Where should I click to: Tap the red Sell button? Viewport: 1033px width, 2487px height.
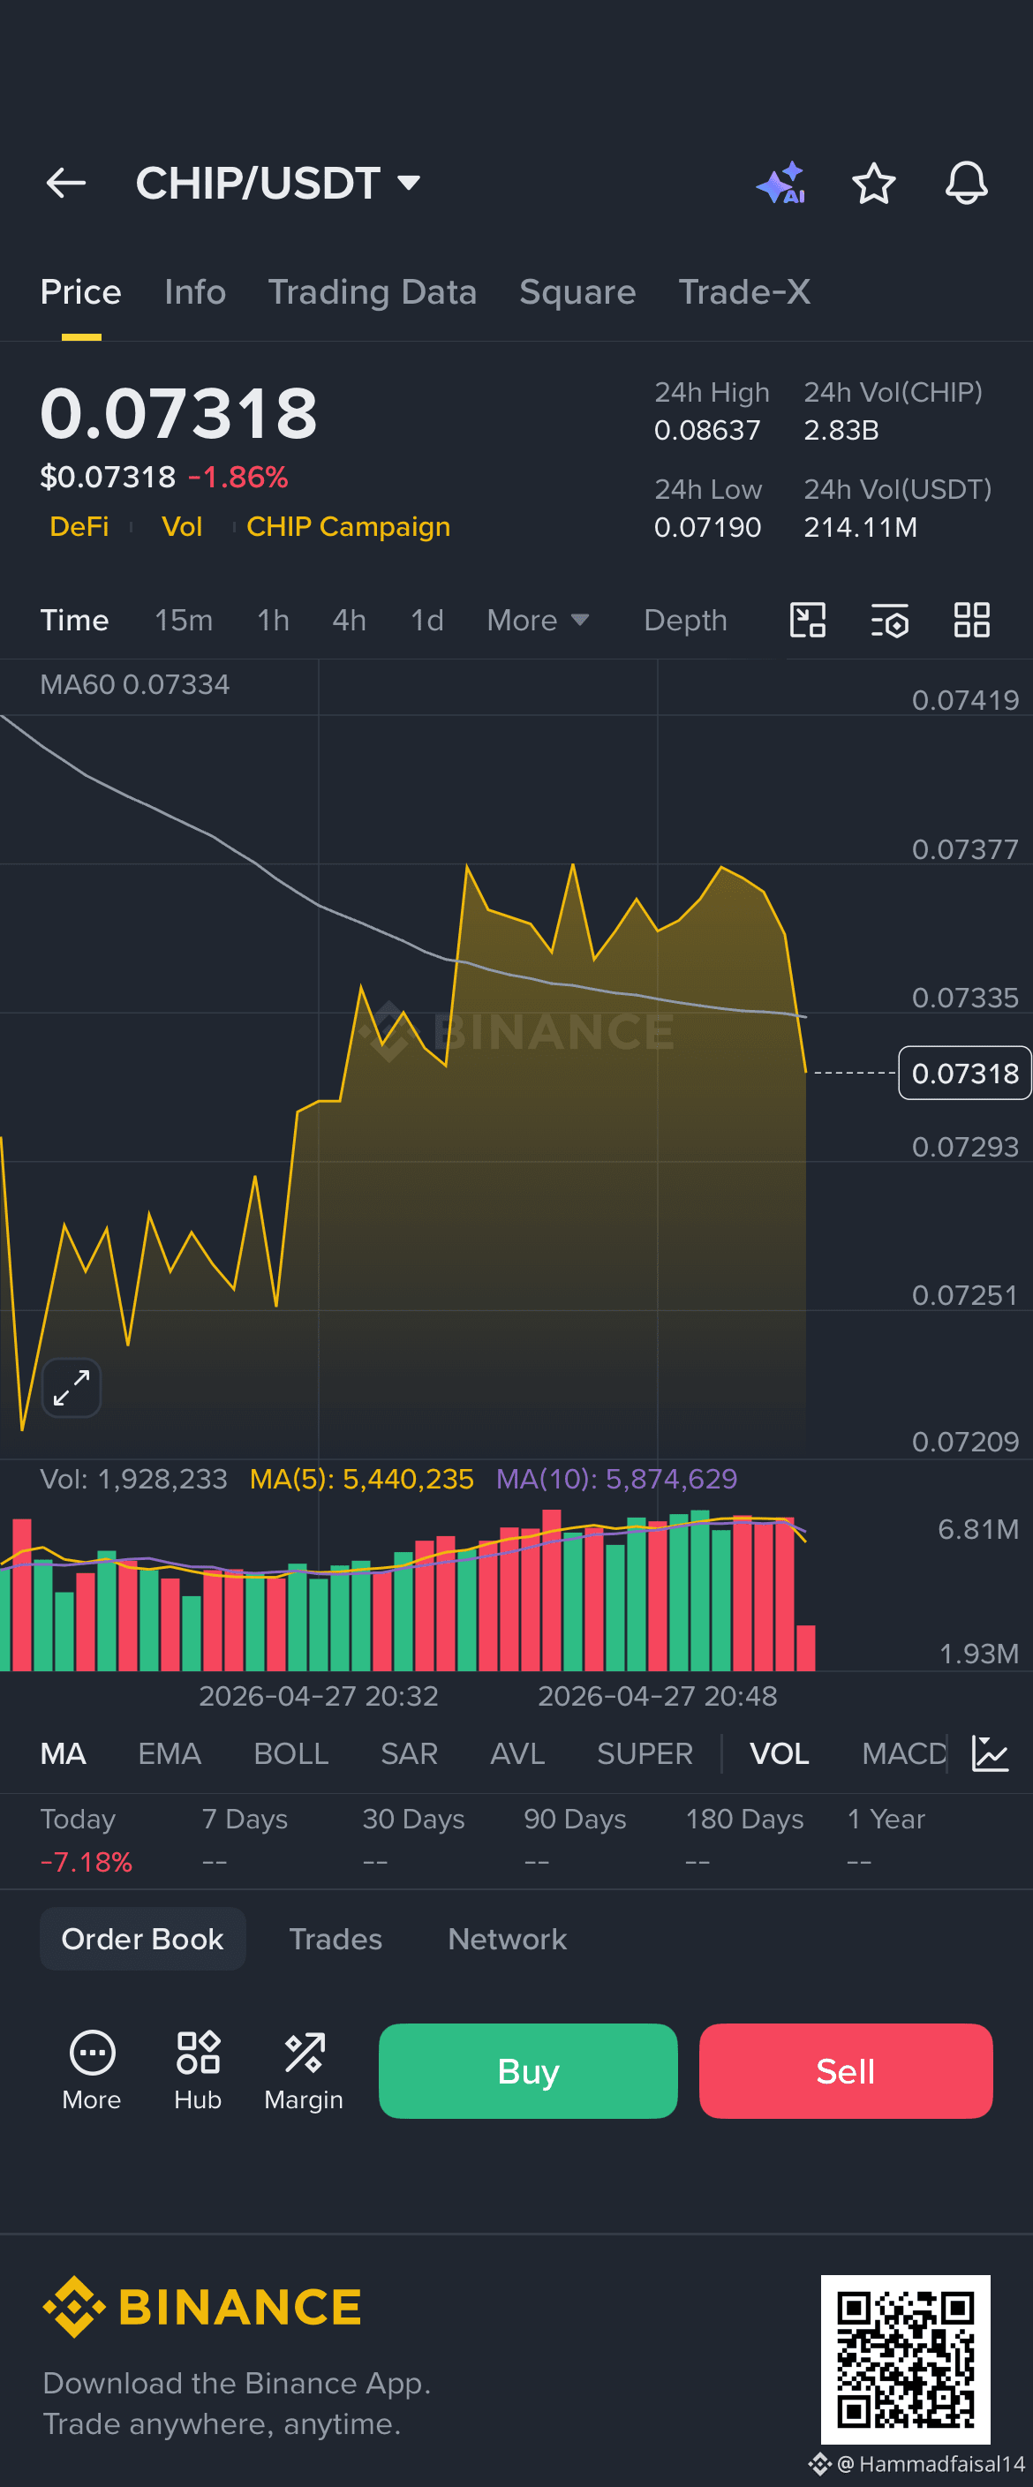(846, 2071)
